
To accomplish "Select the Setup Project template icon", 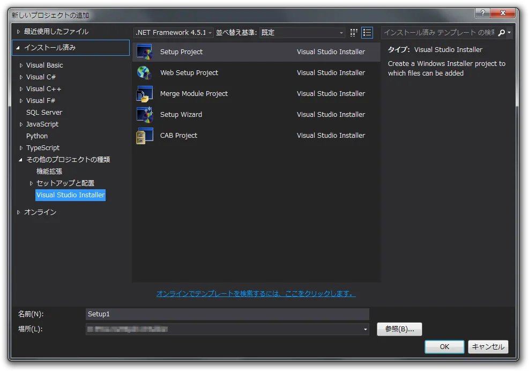I will click(145, 51).
